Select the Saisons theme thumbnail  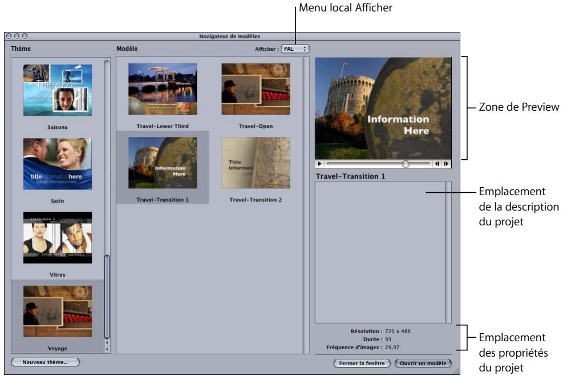pos(58,90)
